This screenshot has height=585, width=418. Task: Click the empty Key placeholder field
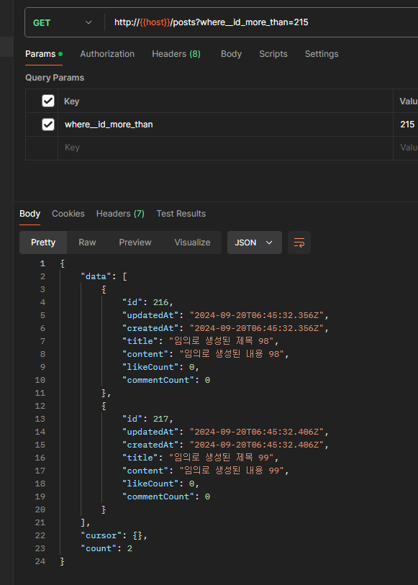click(225, 148)
